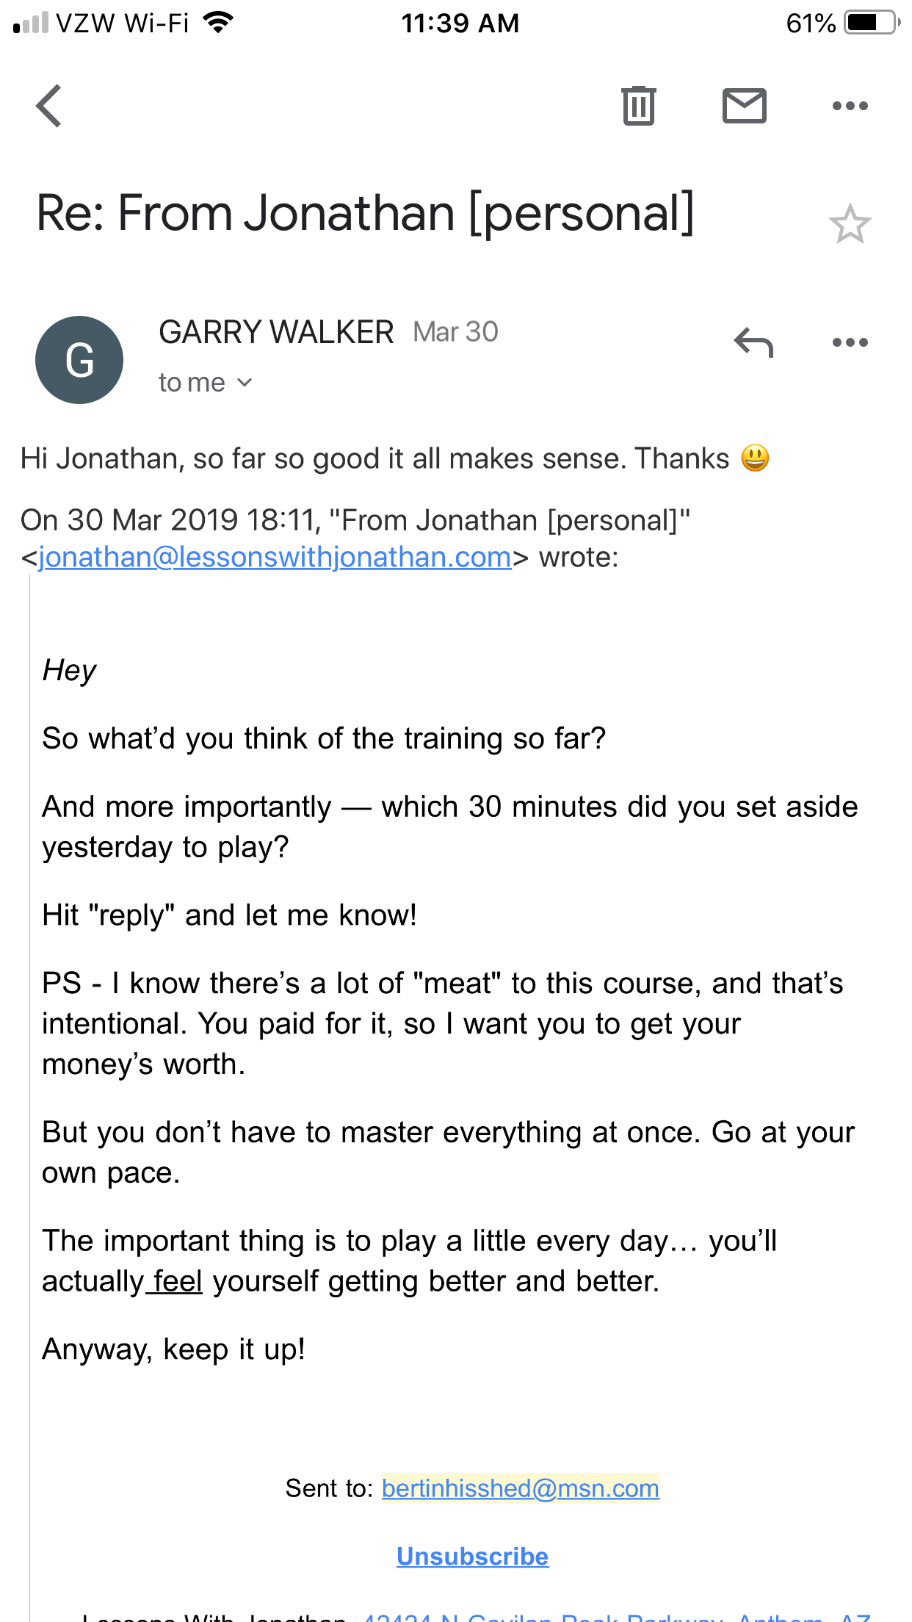912x1622 pixels.
Task: Open the jonathan@lessonswithjonathan.com email link
Action: (275, 558)
